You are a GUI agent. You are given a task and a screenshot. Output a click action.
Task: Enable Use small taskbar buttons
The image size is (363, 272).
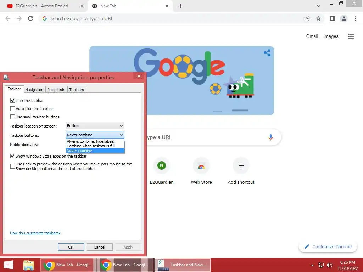click(12, 117)
